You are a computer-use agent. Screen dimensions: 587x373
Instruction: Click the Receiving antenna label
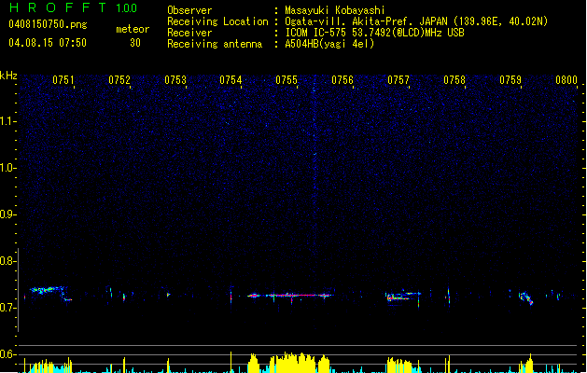click(215, 44)
